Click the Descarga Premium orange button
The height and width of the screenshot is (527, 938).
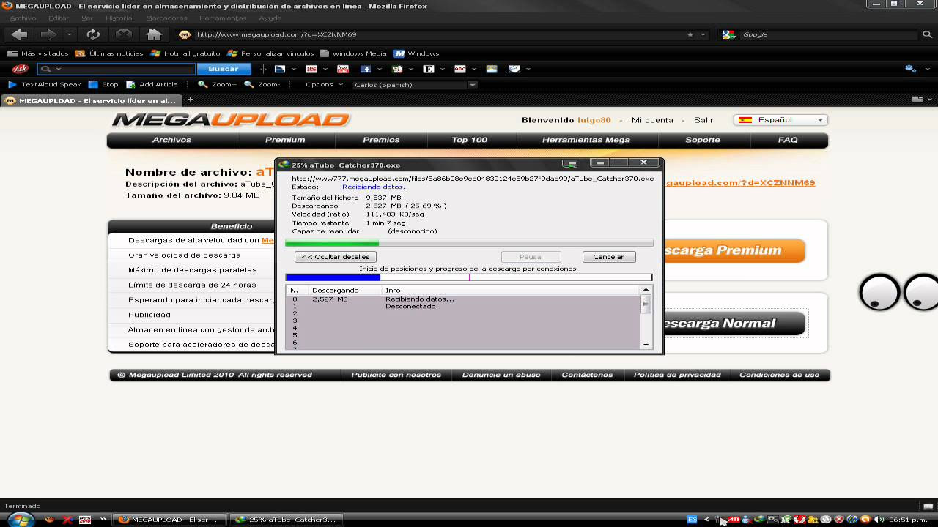click(733, 250)
